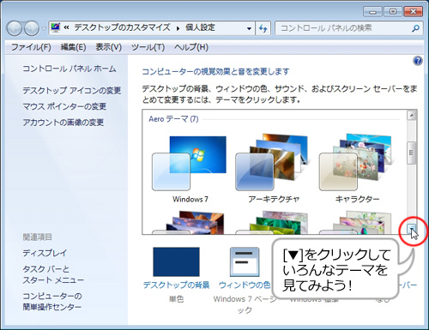
Task: Click the magnifier search icon
Action: click(415, 28)
